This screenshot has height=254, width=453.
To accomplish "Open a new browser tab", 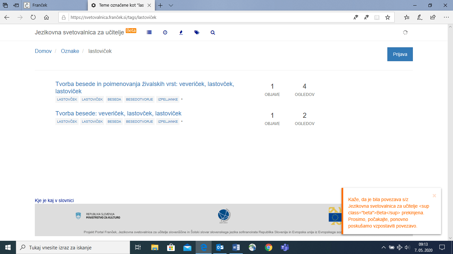I will 161,5.
